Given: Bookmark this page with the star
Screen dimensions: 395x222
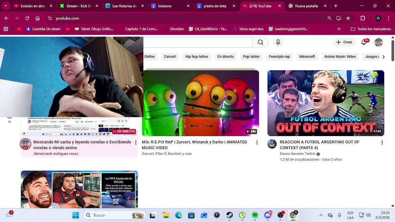Looking at the screenshot, I should [x=348, y=18].
